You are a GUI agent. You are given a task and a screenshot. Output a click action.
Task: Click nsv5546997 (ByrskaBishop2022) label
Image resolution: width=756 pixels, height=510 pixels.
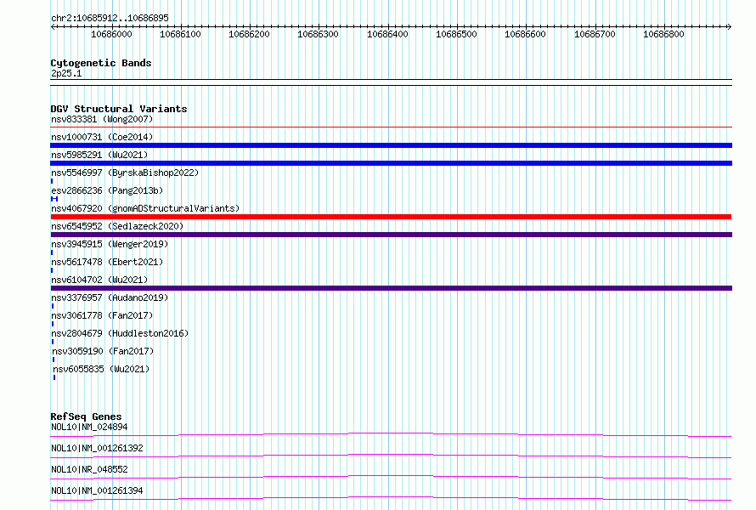125,173
